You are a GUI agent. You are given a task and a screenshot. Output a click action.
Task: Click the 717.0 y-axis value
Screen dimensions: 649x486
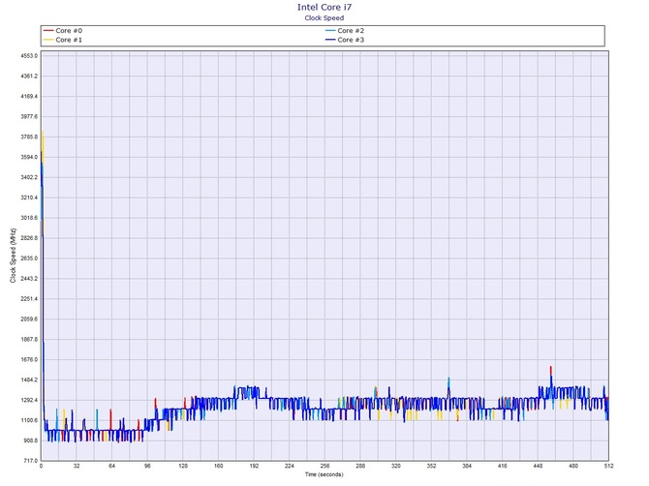(30, 461)
